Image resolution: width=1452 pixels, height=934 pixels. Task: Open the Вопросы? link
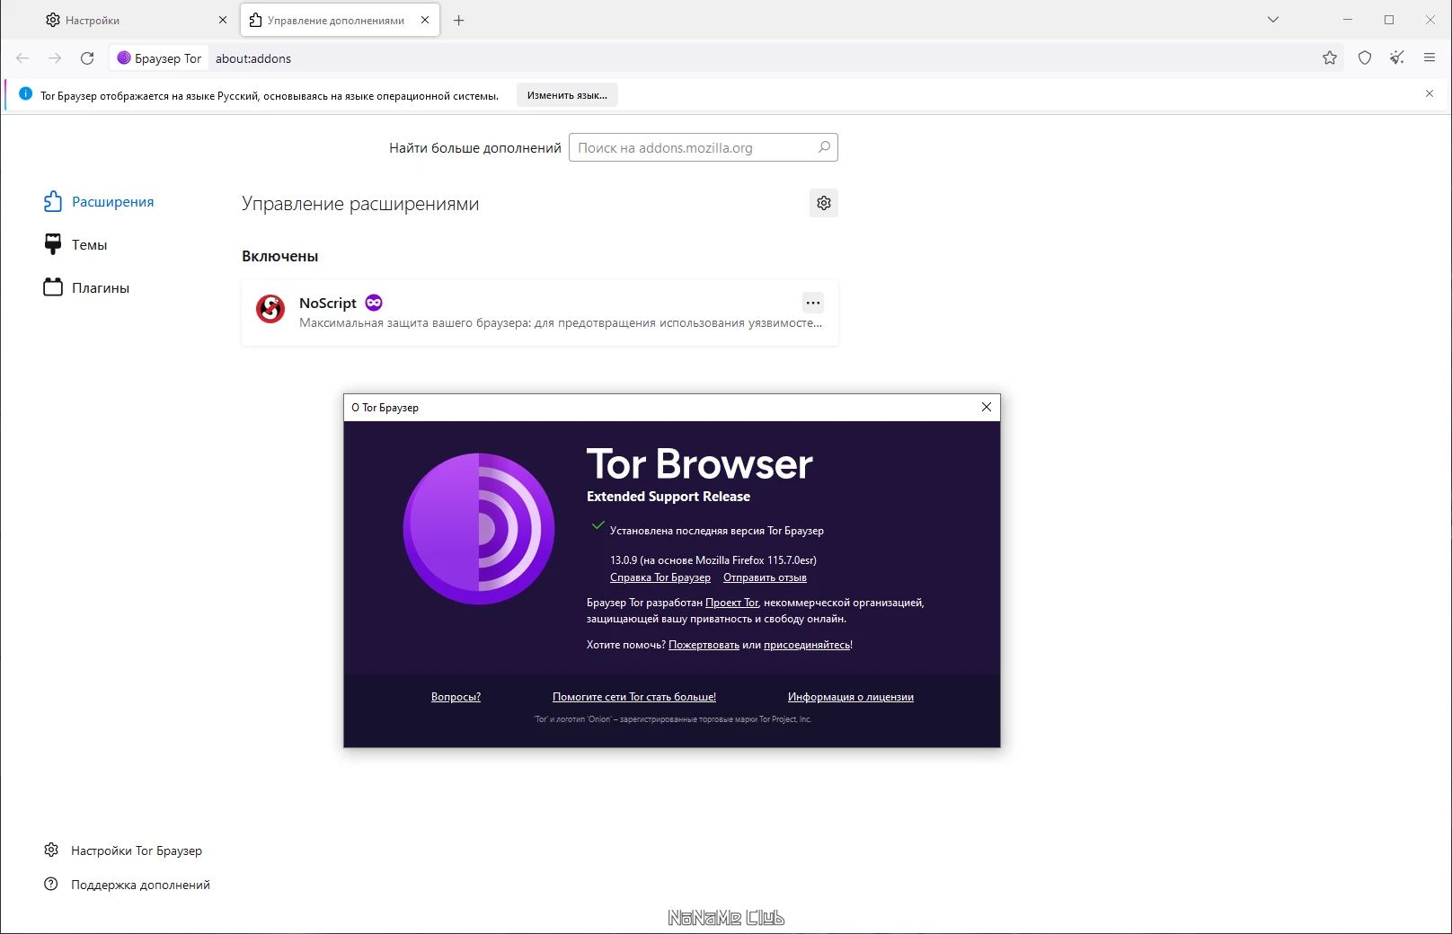(x=456, y=697)
